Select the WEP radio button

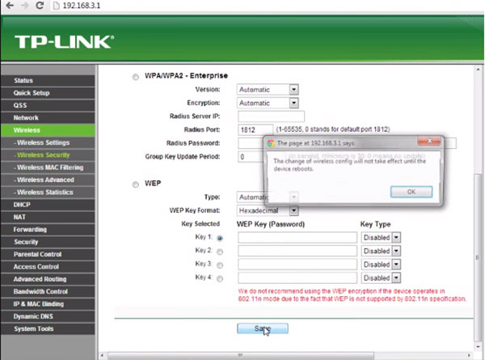click(x=134, y=184)
